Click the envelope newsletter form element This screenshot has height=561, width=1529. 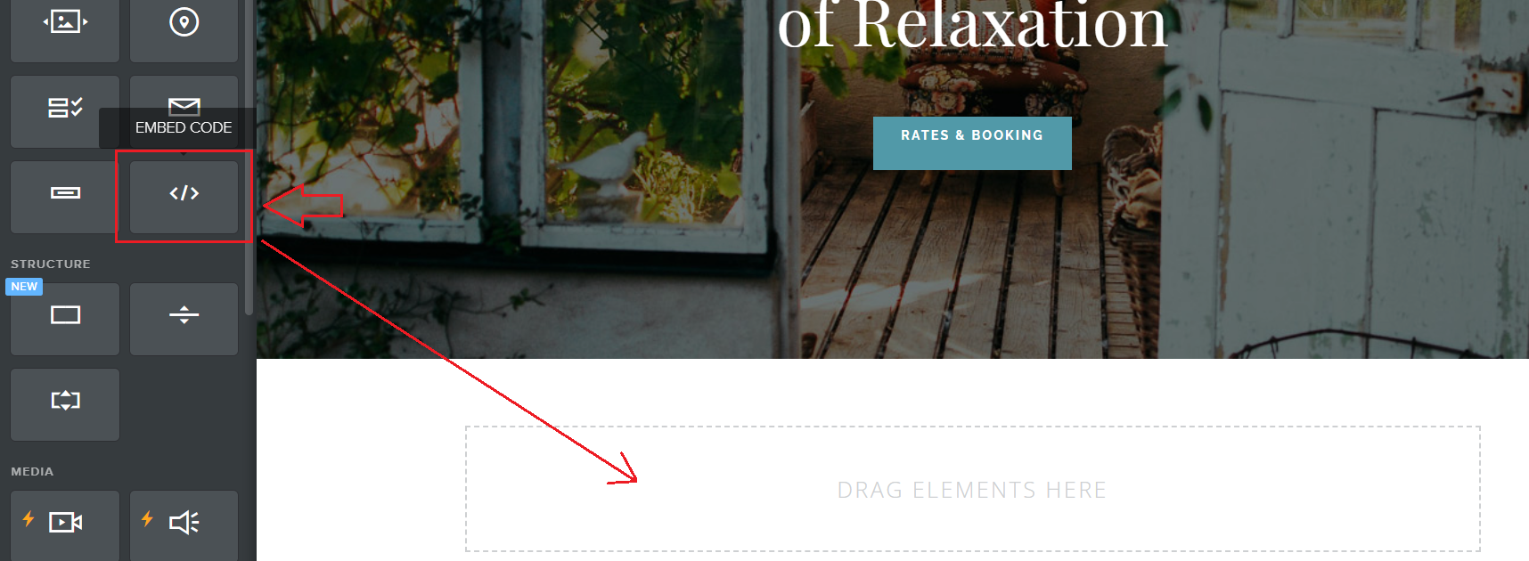pos(184,93)
